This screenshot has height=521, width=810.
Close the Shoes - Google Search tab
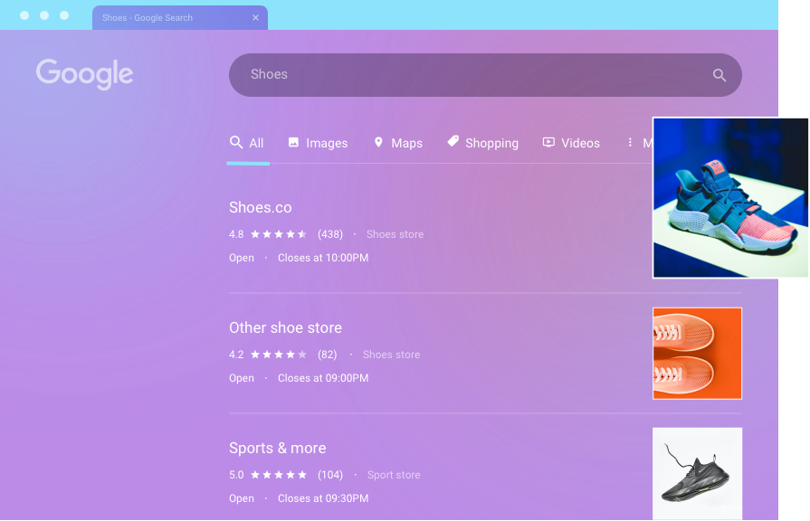[x=255, y=17]
